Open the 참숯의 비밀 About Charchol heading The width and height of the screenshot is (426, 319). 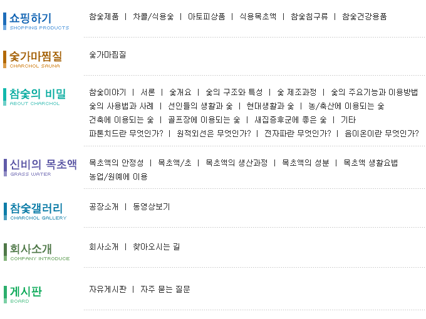click(35, 97)
